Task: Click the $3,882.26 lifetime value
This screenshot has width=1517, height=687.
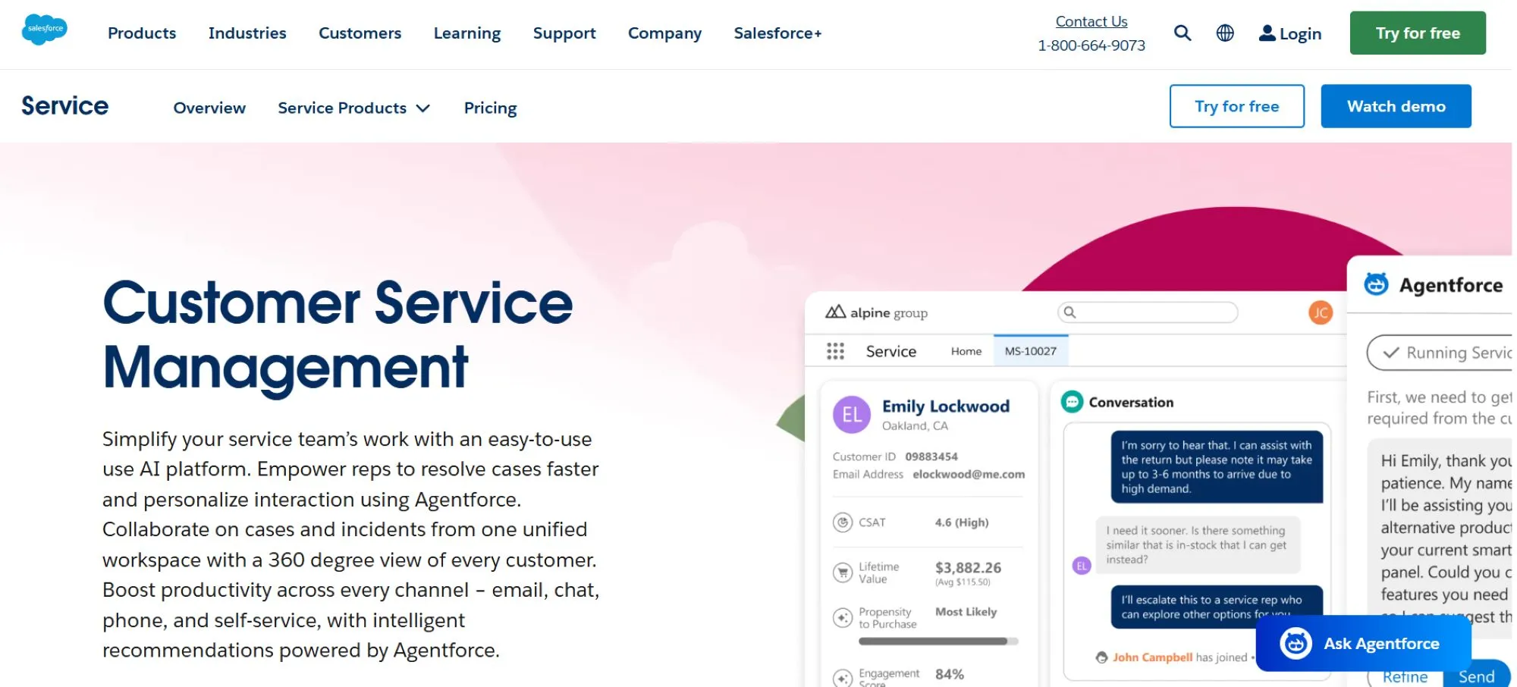Action: [x=968, y=567]
